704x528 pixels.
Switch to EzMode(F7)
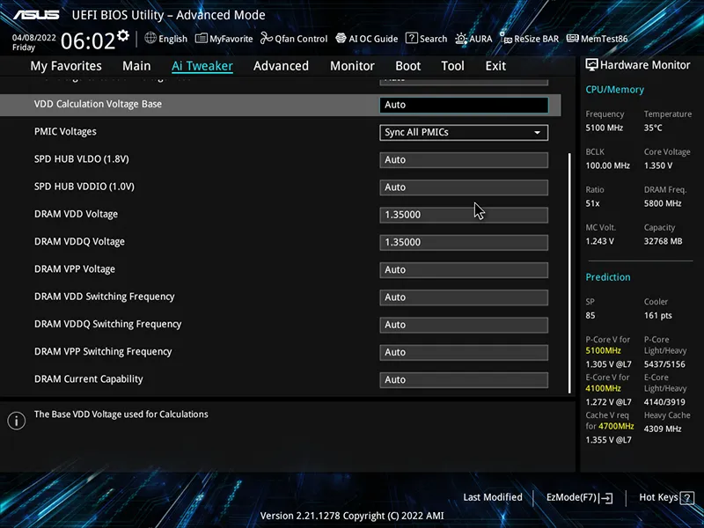(579, 497)
